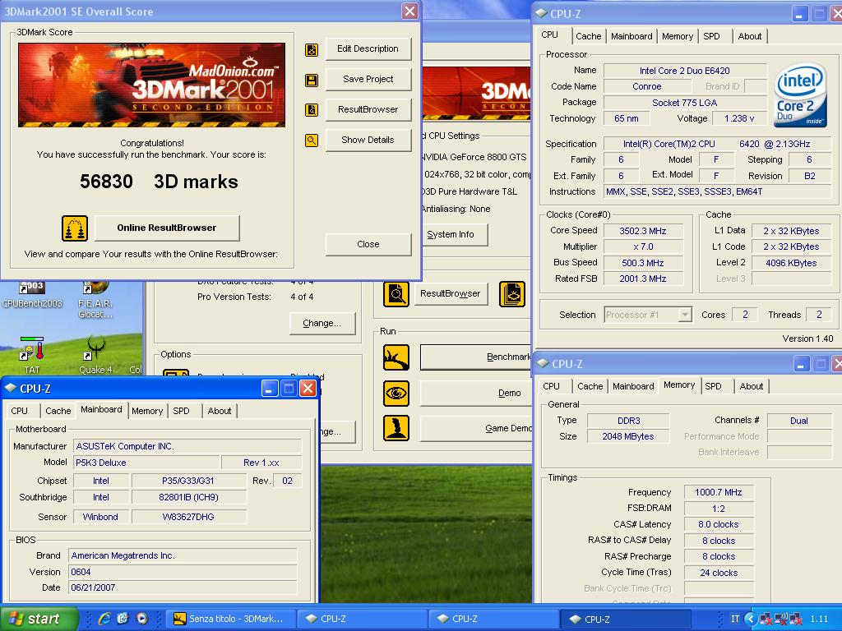Click the Game Demo joystick icon
The height and width of the screenshot is (631, 842).
tap(396, 428)
